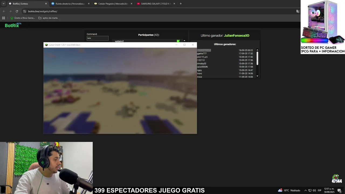Screen dimensions: 345x194
Task: Open a new browser tab
Action: (x=181, y=4)
